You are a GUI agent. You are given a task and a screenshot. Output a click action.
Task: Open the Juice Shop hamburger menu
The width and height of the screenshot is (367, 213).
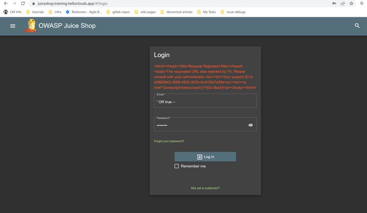13,26
